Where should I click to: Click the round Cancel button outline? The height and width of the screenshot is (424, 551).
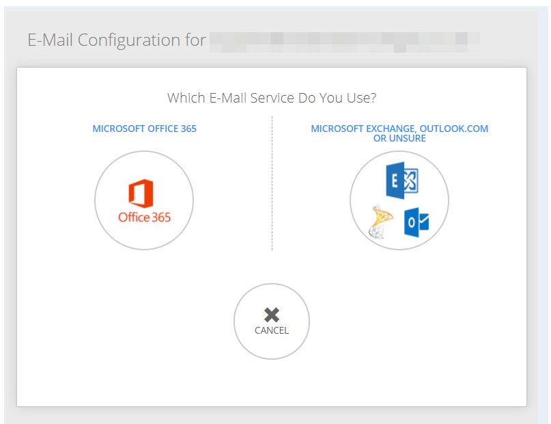[272, 321]
